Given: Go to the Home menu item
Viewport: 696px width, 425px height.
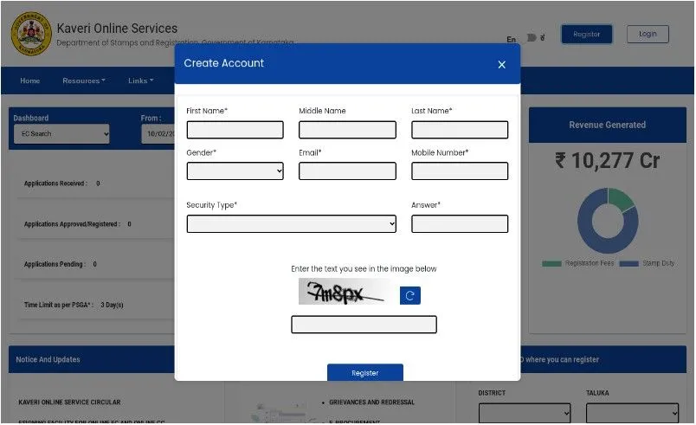Looking at the screenshot, I should 29,81.
